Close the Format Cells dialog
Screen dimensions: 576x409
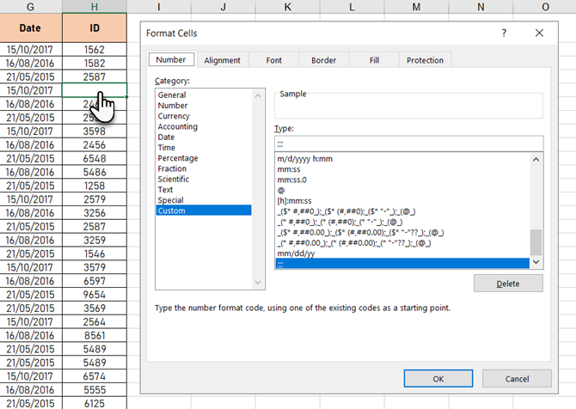(539, 33)
